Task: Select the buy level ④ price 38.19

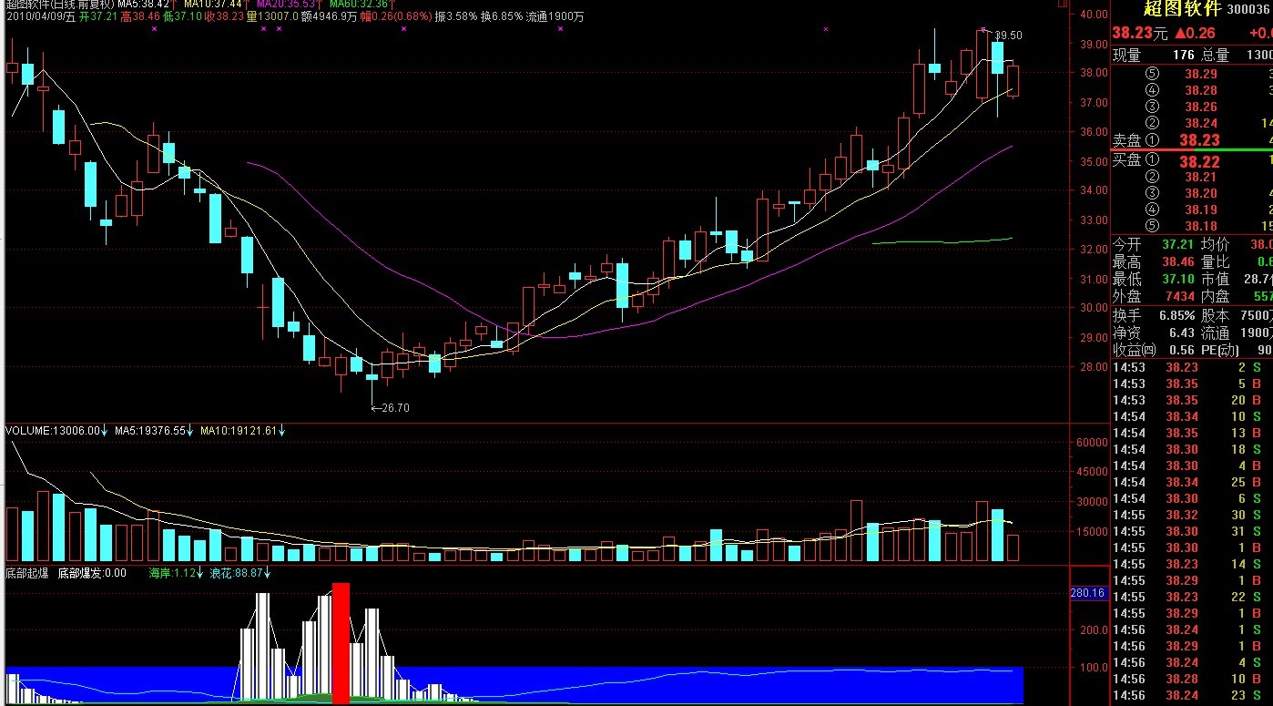Action: [x=1201, y=210]
